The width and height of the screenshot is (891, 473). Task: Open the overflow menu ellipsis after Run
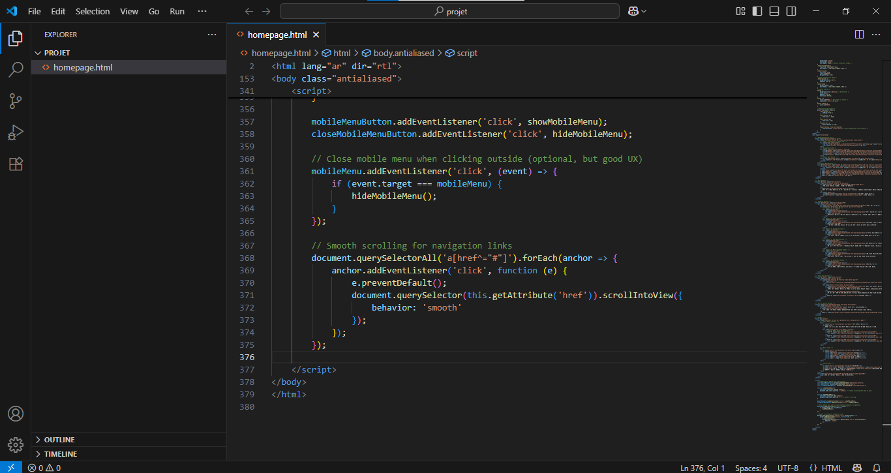pyautogui.click(x=202, y=11)
